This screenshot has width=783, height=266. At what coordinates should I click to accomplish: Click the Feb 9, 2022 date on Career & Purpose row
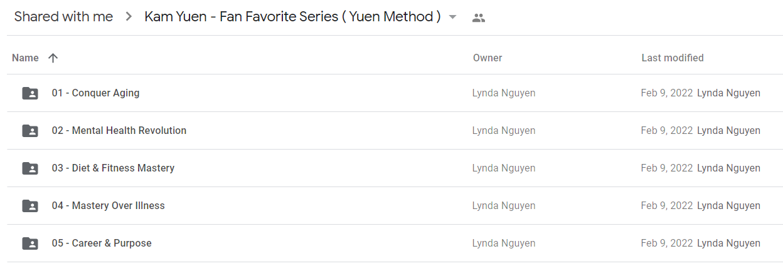[667, 243]
